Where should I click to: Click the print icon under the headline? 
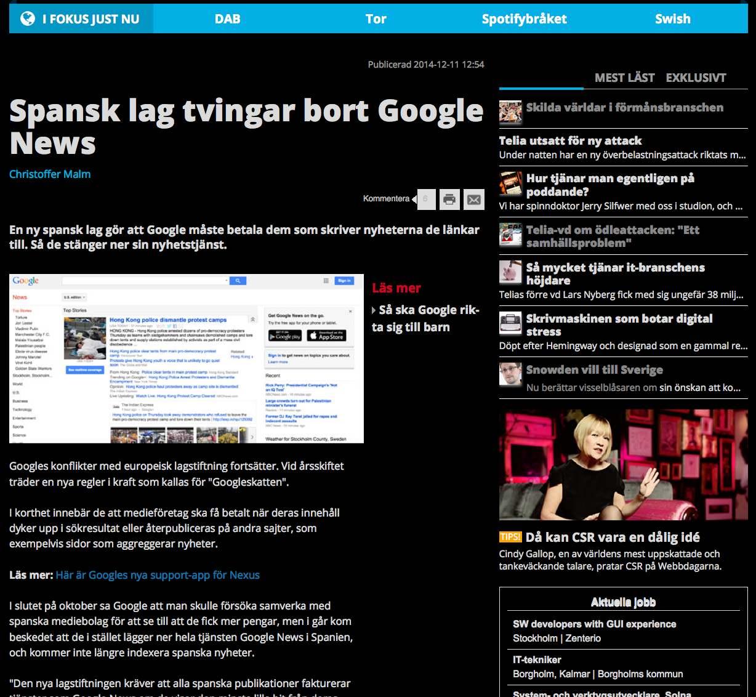[450, 199]
